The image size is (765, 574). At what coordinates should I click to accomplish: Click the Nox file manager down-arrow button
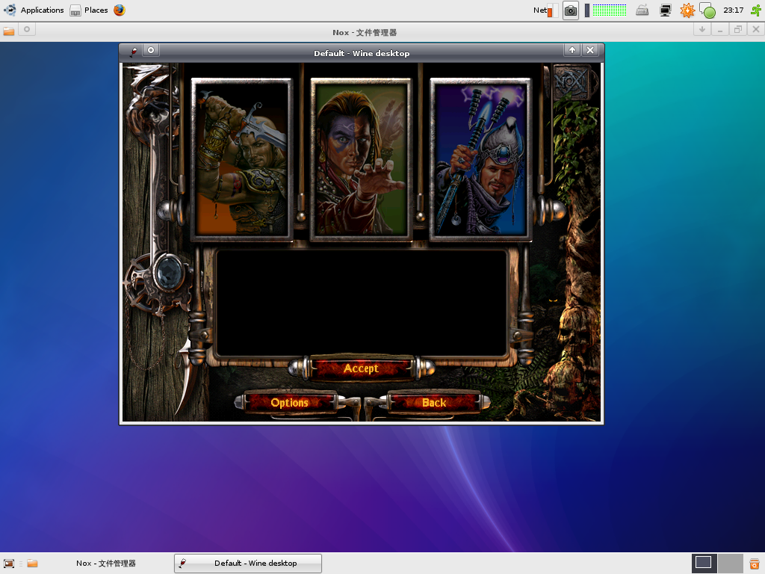(702, 30)
